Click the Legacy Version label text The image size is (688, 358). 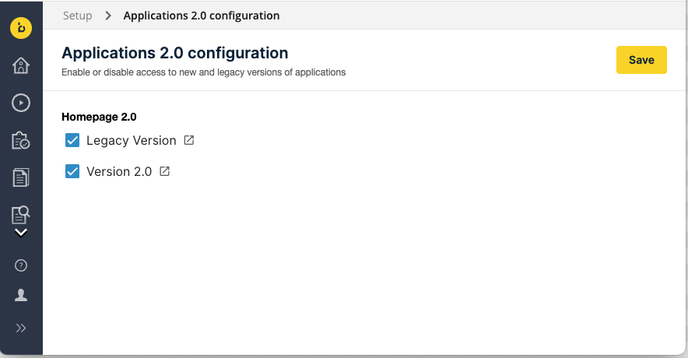point(132,141)
